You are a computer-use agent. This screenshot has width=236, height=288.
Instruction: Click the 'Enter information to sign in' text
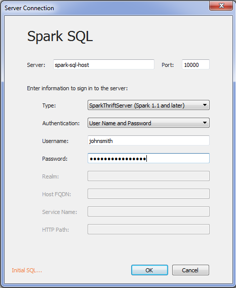click(77, 88)
